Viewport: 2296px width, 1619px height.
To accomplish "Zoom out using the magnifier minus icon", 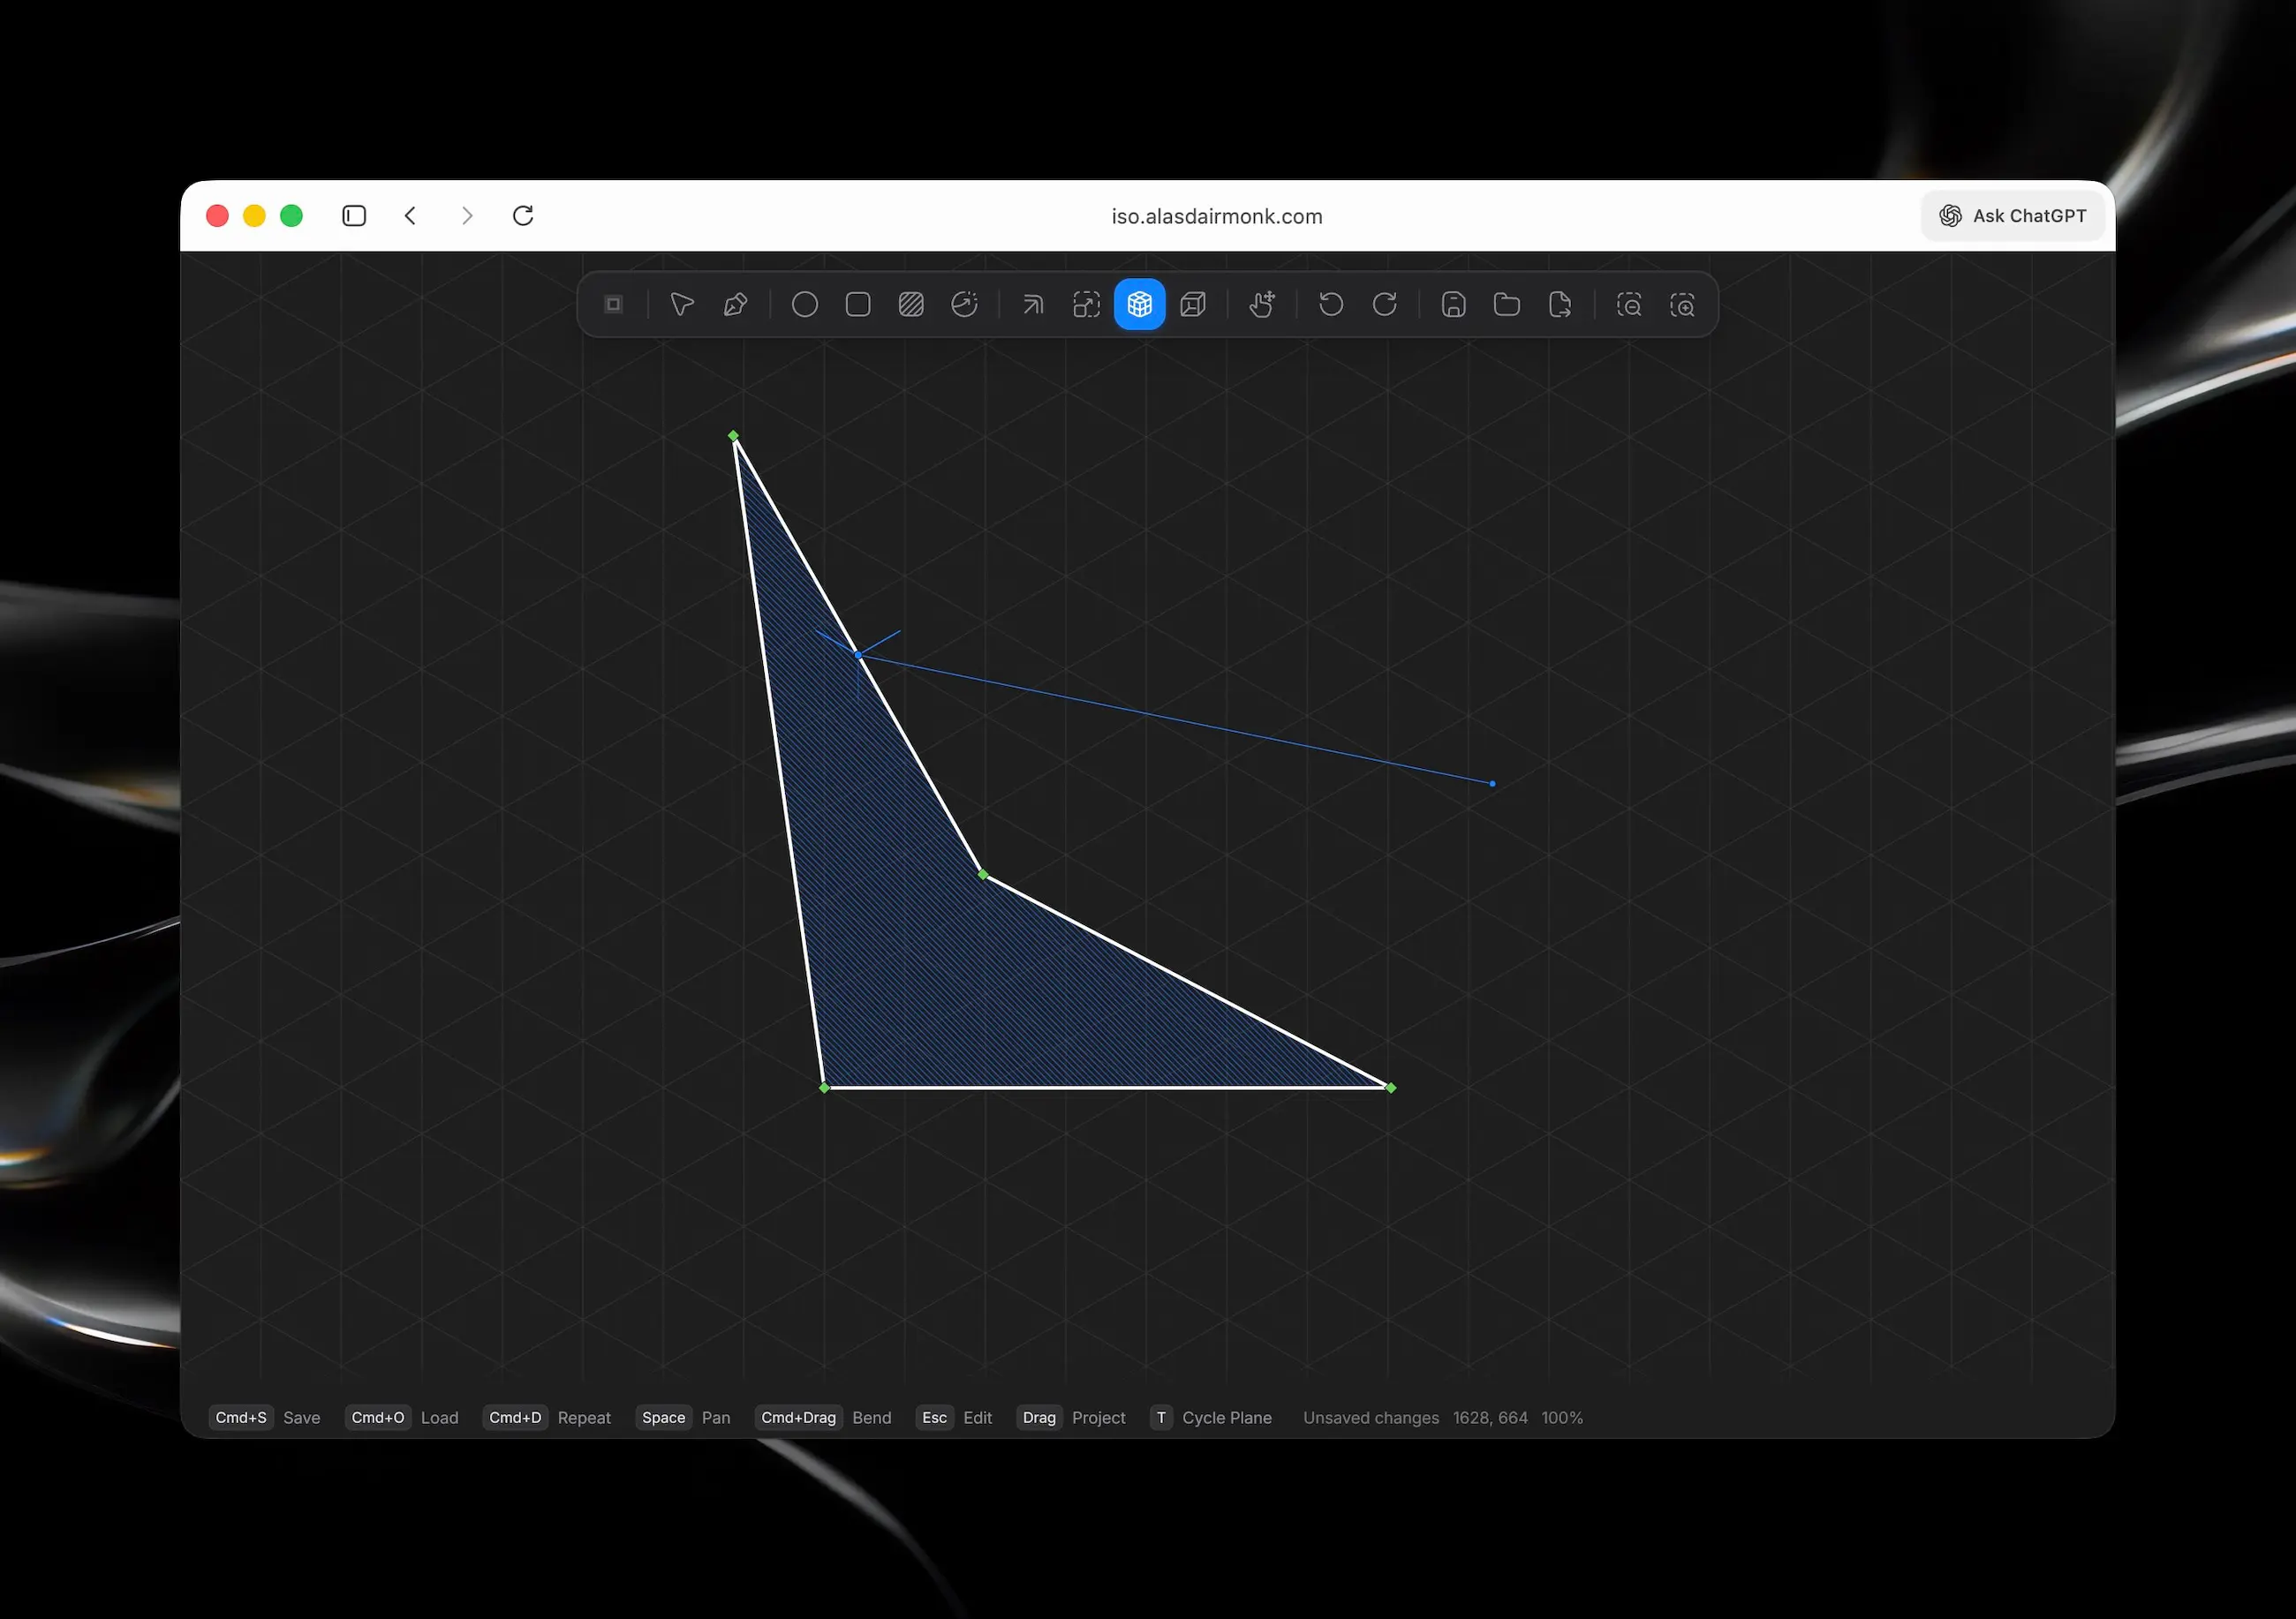I will [1628, 304].
